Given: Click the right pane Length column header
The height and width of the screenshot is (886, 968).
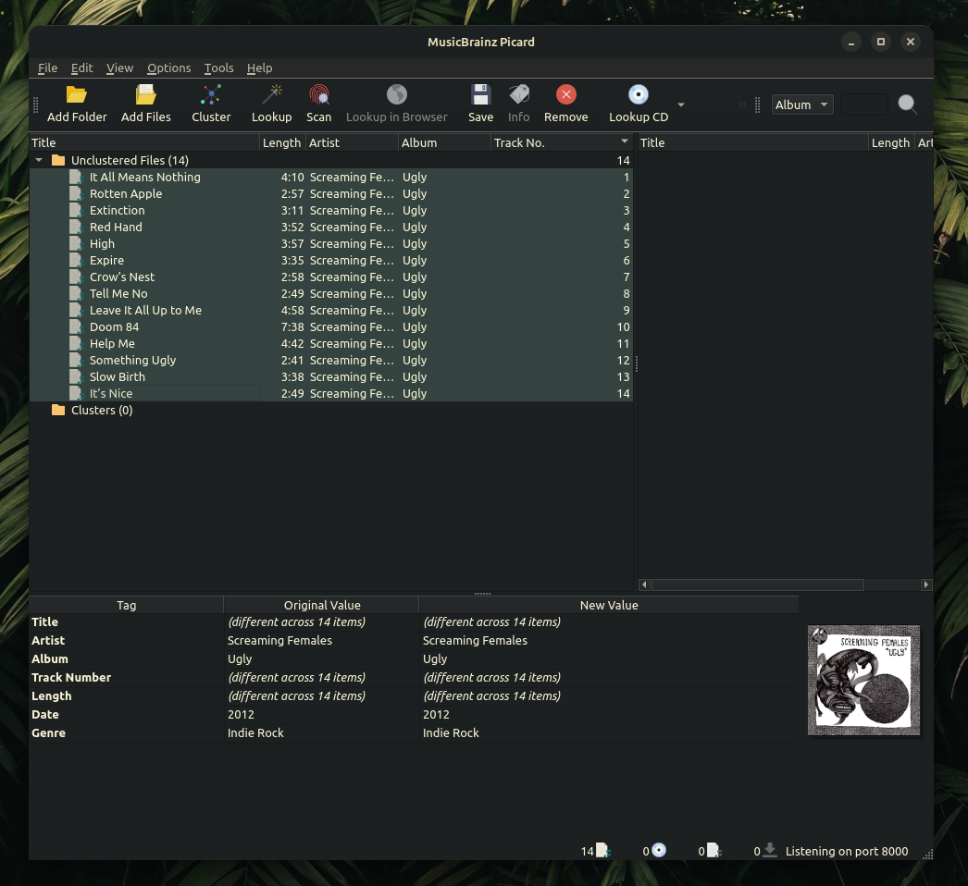Looking at the screenshot, I should 891,142.
